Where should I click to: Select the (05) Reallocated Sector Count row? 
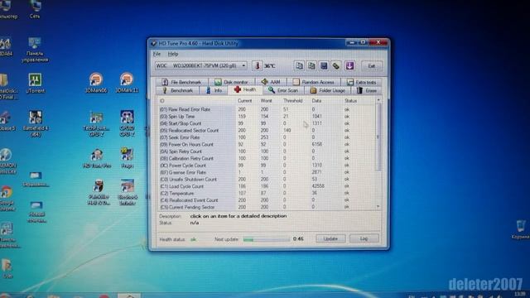point(267,131)
